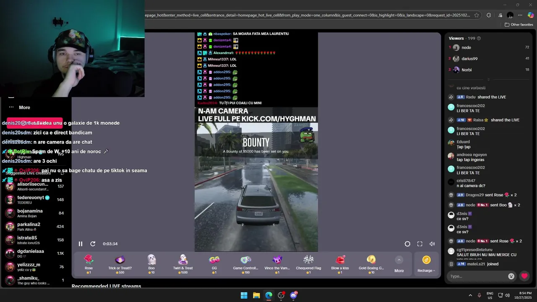The width and height of the screenshot is (537, 302).
Task: Open bojanamina suggested LIVE creator
Action: click(x=35, y=213)
